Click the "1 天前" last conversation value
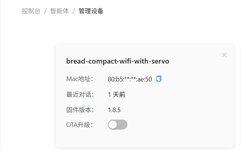The width and height of the screenshot is (241, 151). tap(116, 95)
